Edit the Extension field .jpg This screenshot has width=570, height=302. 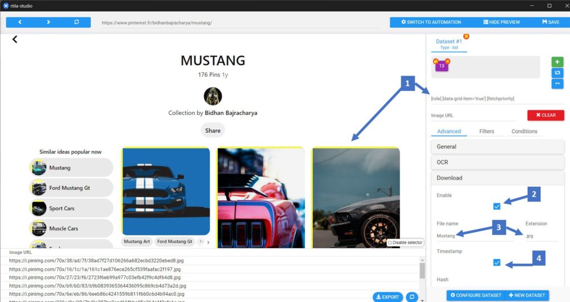(541, 235)
